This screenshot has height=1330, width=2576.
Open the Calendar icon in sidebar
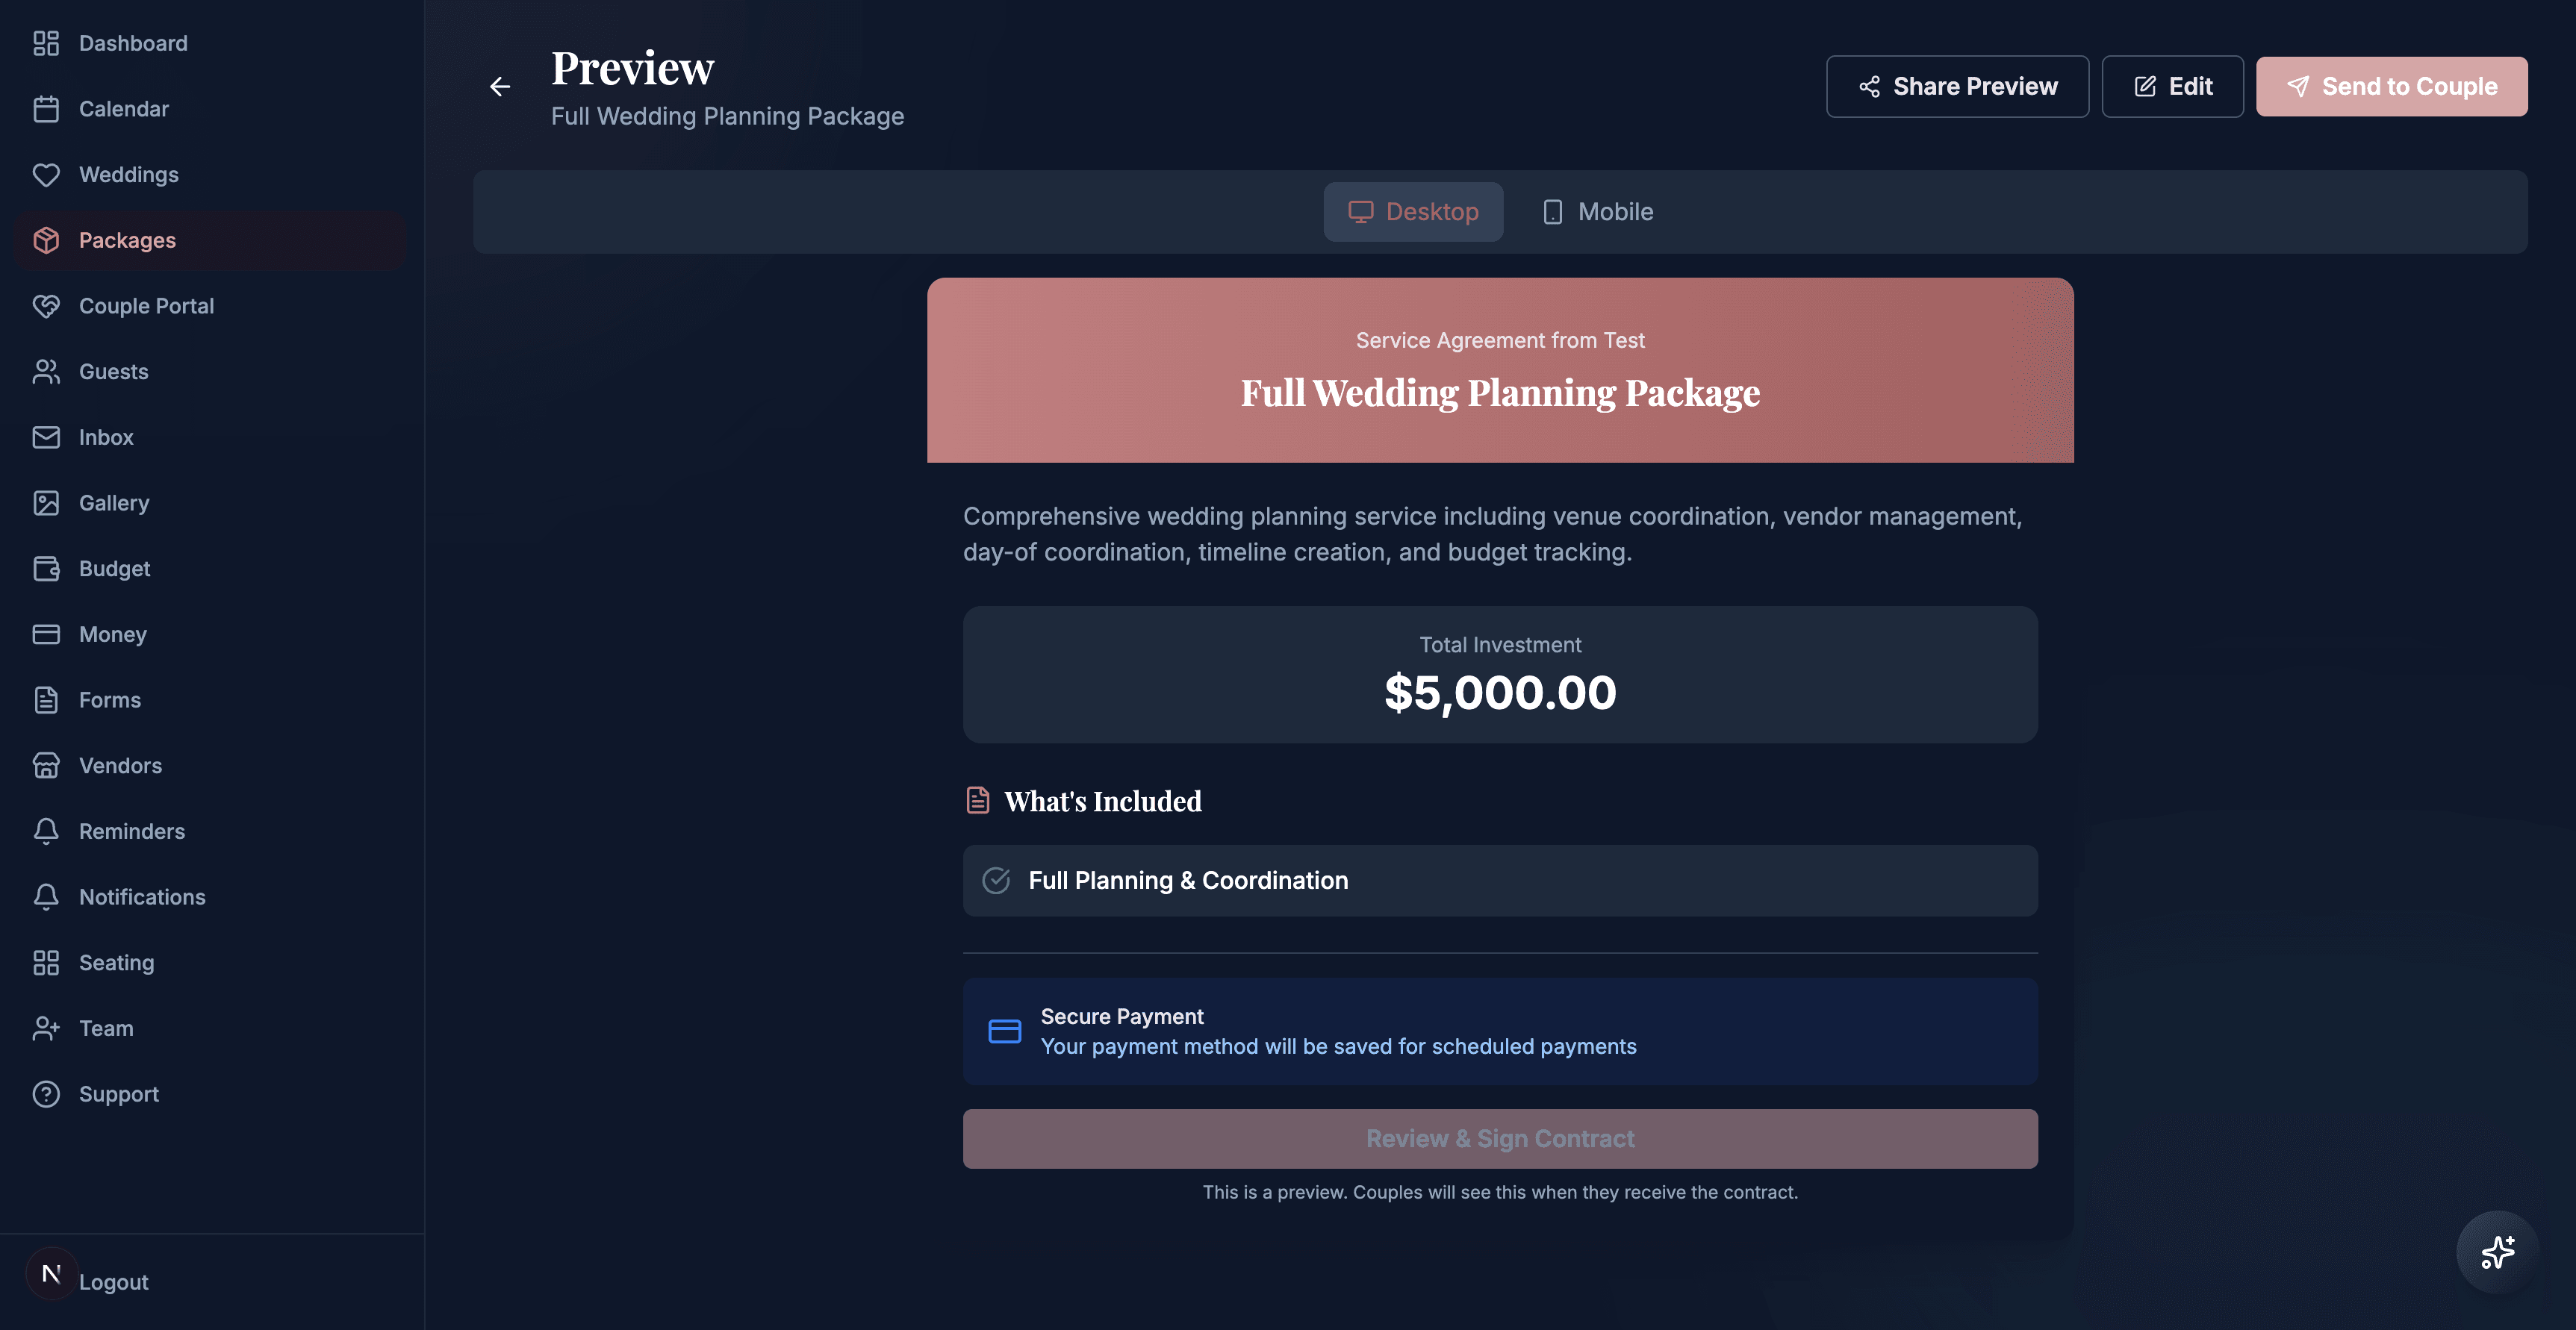tap(47, 108)
